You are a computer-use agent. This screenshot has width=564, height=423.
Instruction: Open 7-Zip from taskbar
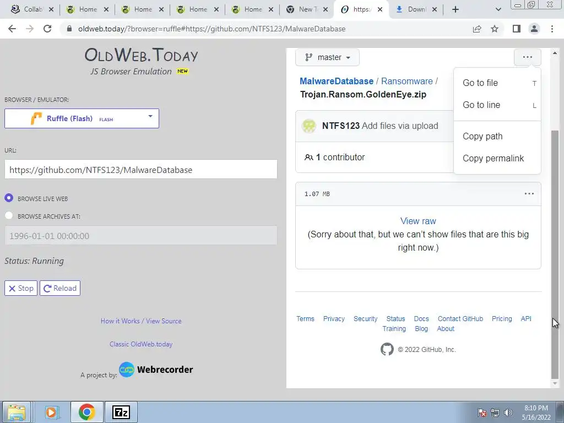point(121,412)
